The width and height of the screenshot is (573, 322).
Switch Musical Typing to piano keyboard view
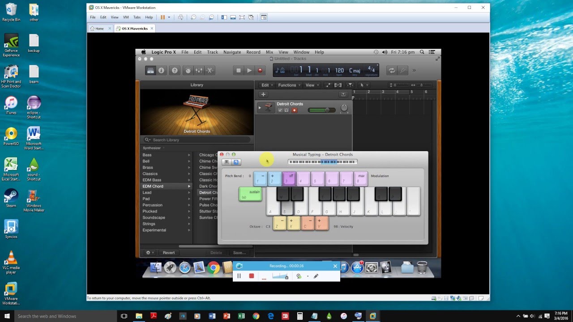coord(227,162)
